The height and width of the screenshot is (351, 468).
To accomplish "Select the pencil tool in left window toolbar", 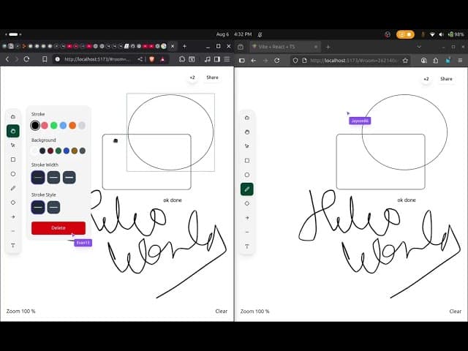I will pyautogui.click(x=13, y=189).
